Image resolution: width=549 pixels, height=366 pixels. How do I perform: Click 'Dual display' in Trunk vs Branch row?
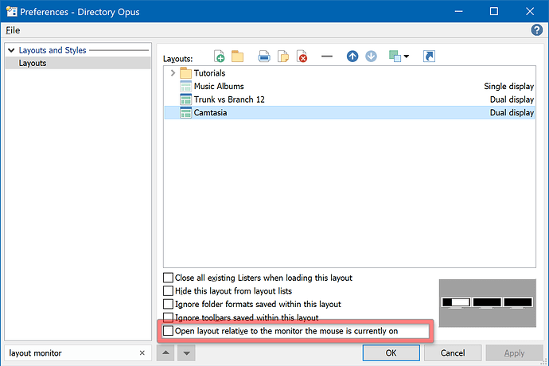512,99
